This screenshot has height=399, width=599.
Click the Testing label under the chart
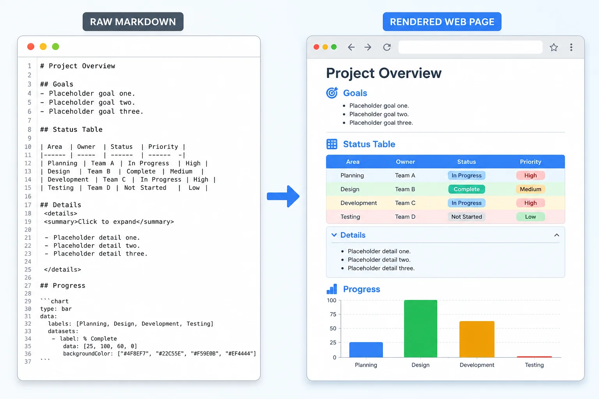click(534, 365)
